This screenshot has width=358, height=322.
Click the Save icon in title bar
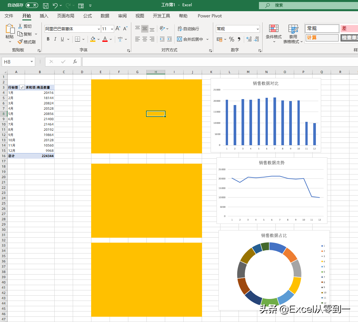tap(46, 5)
